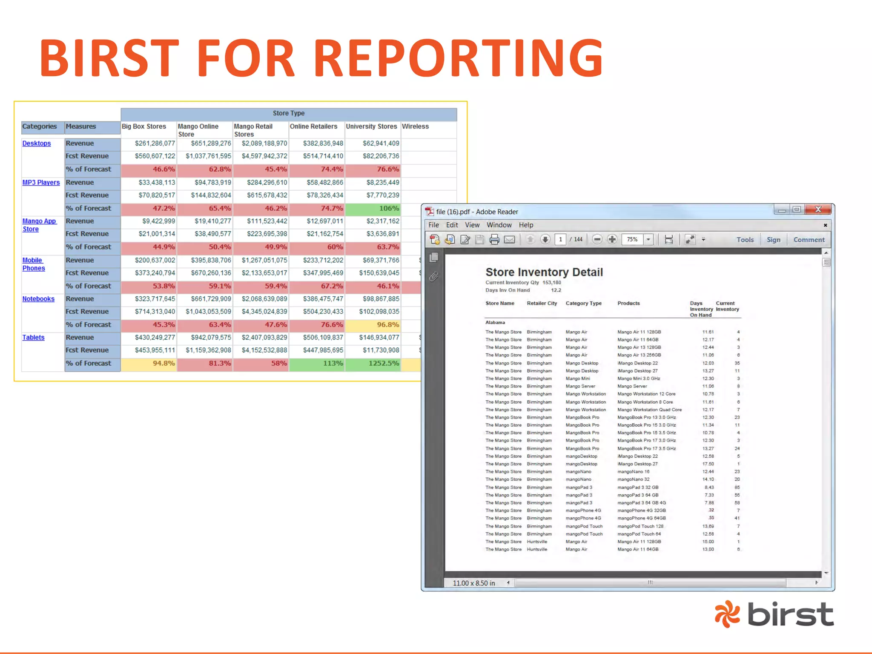Click the Store Inventory Detail title in PDF

544,272
